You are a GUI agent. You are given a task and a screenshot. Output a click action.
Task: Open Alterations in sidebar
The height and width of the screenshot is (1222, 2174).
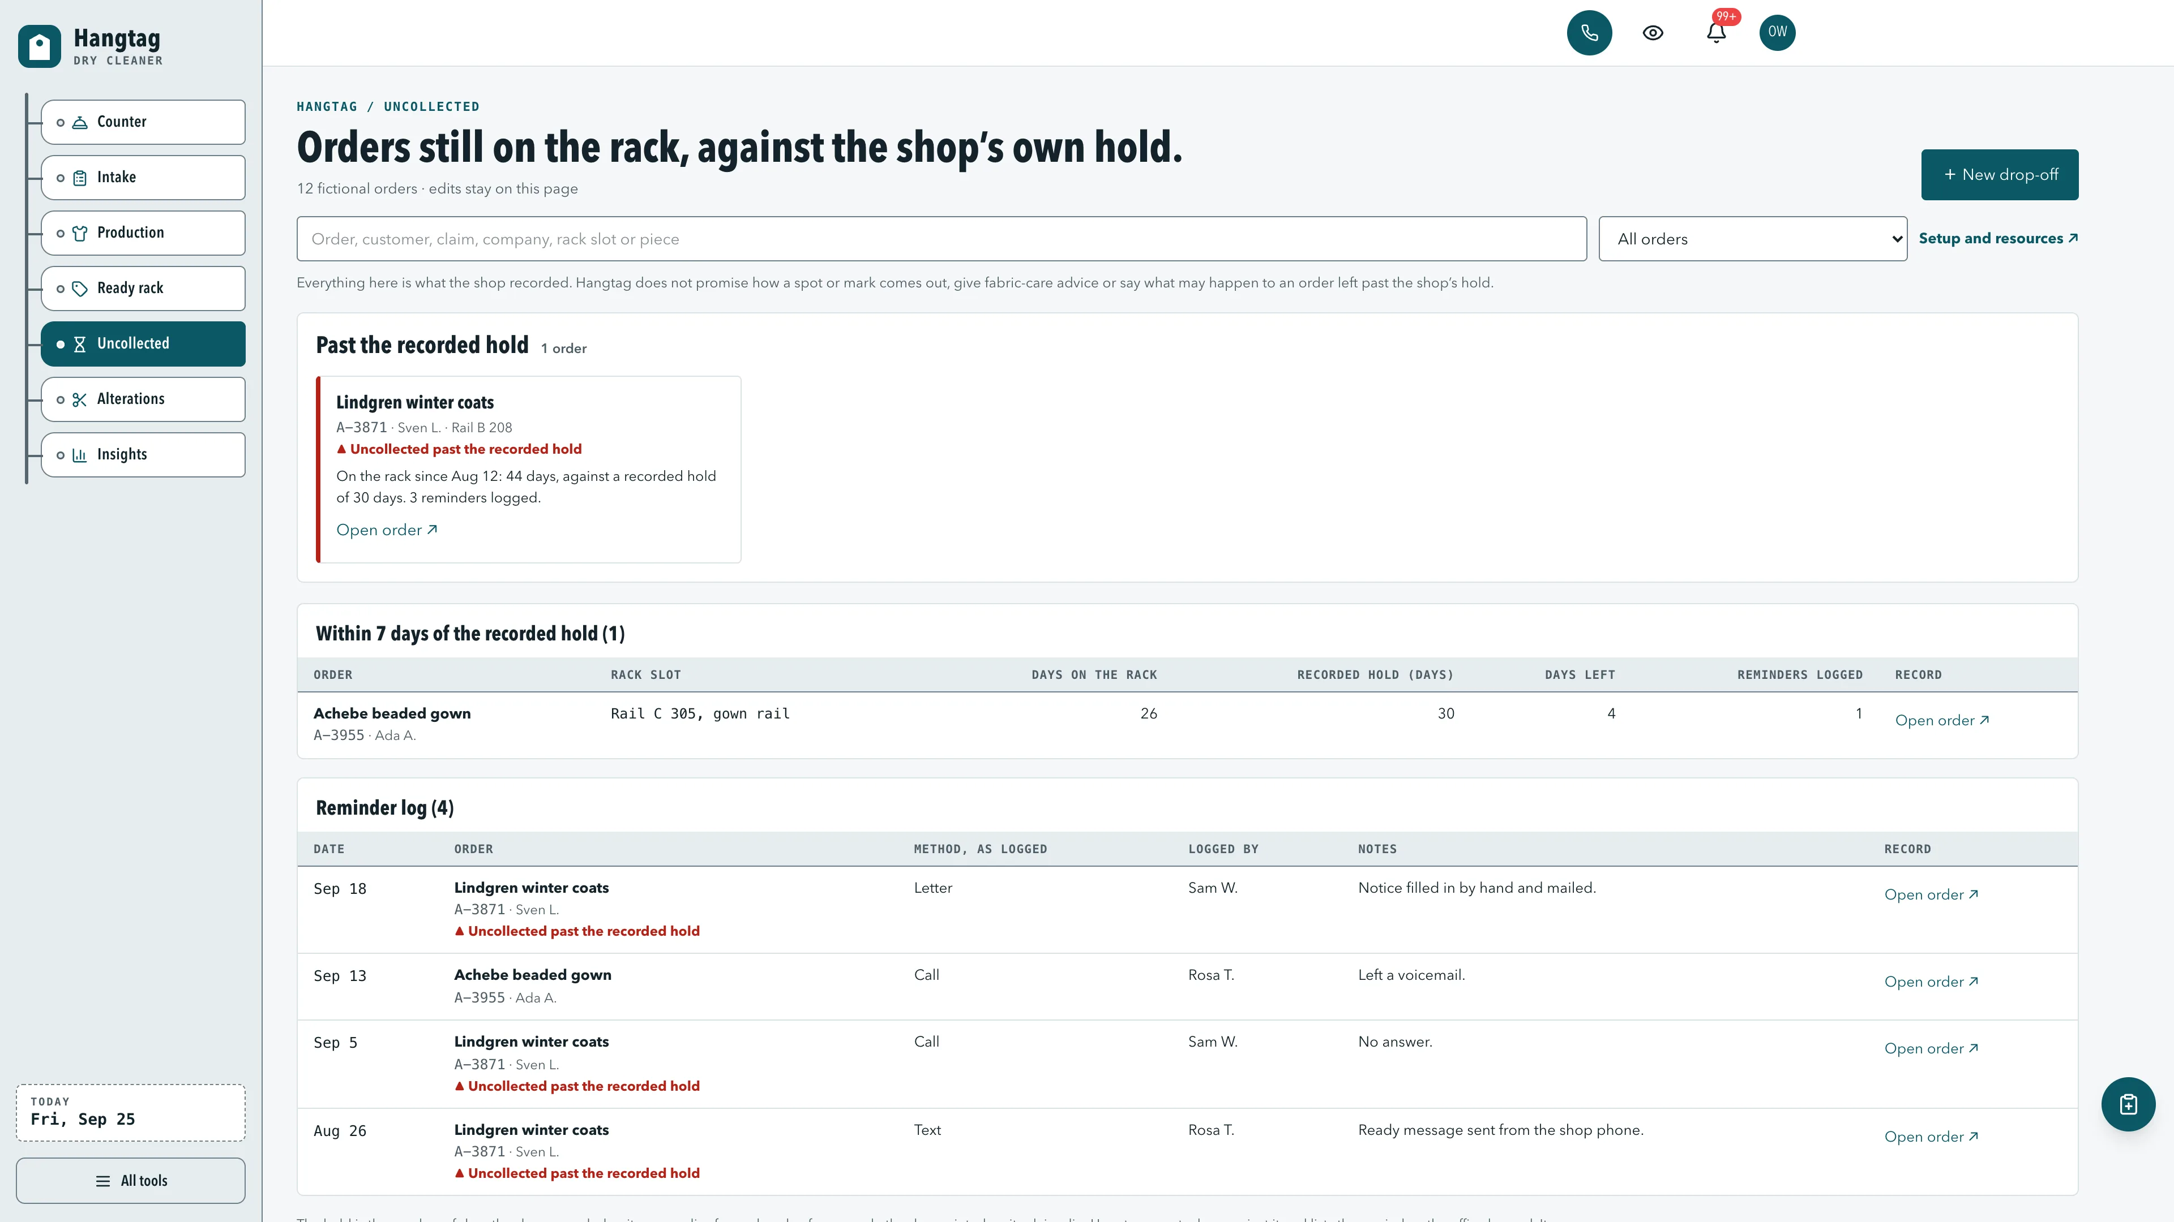143,400
